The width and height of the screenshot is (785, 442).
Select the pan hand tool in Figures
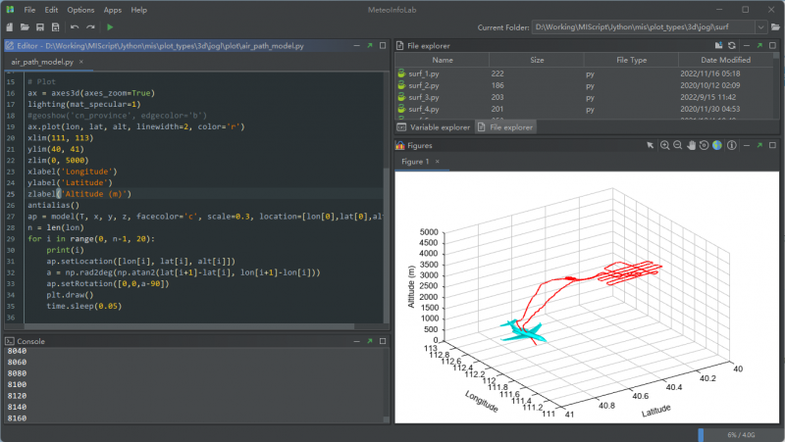(x=691, y=145)
